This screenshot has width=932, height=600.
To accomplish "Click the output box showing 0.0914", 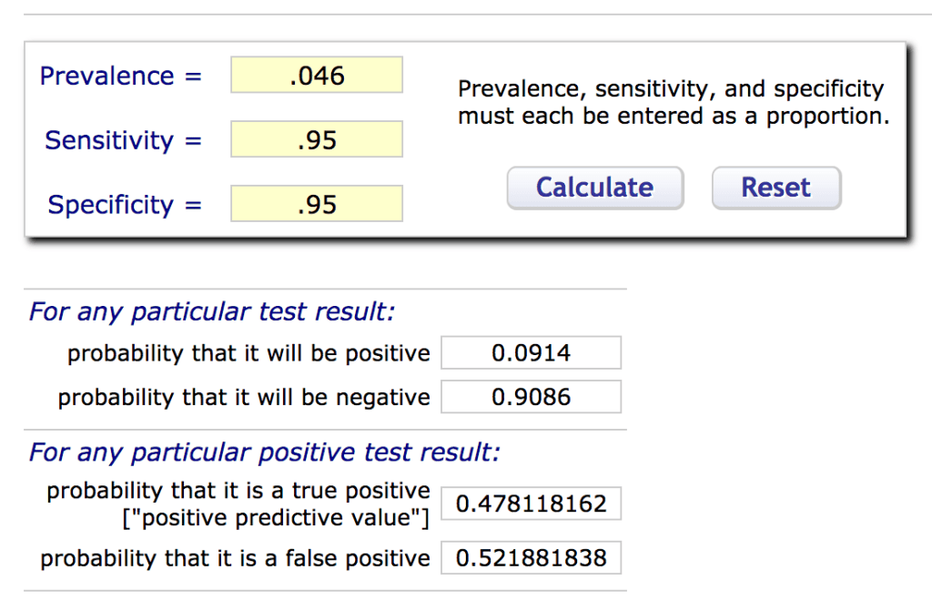I will point(531,353).
